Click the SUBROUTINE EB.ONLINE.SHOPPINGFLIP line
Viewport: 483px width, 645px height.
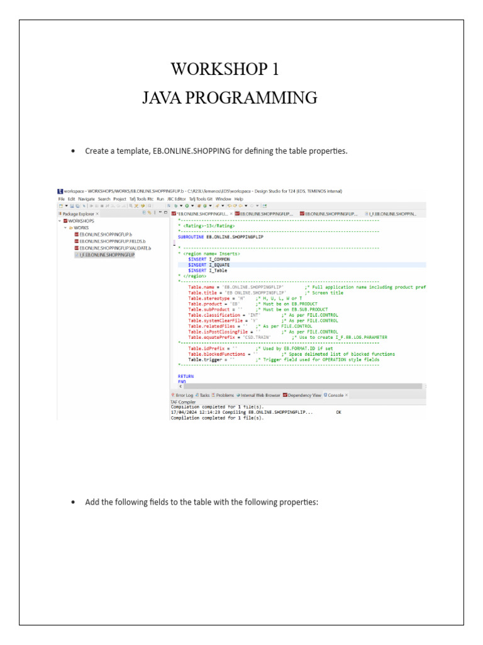[x=221, y=237]
